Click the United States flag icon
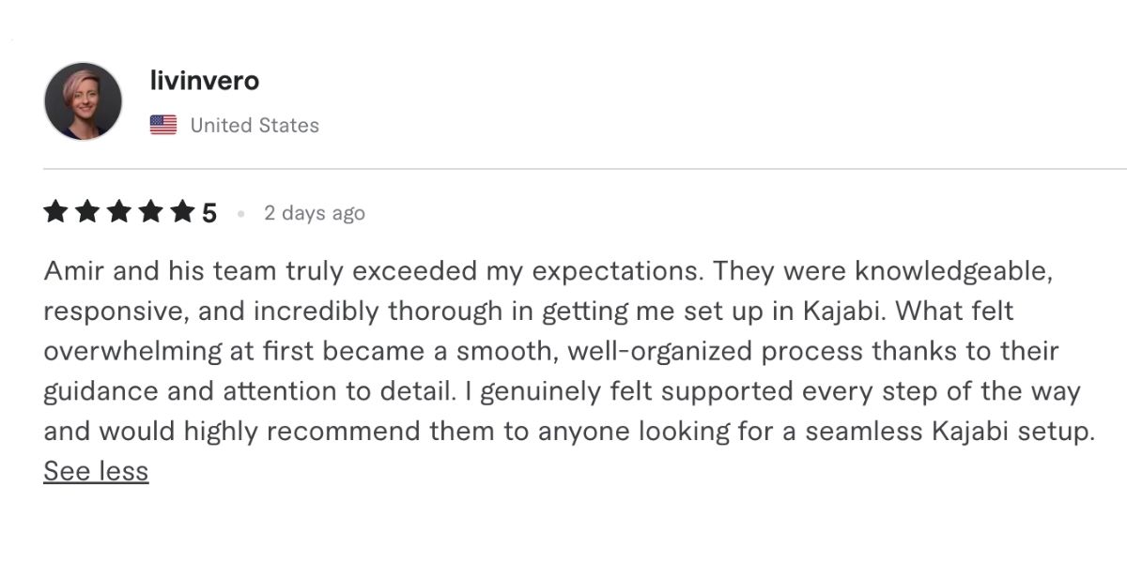The width and height of the screenshot is (1127, 563). pyautogui.click(x=163, y=125)
